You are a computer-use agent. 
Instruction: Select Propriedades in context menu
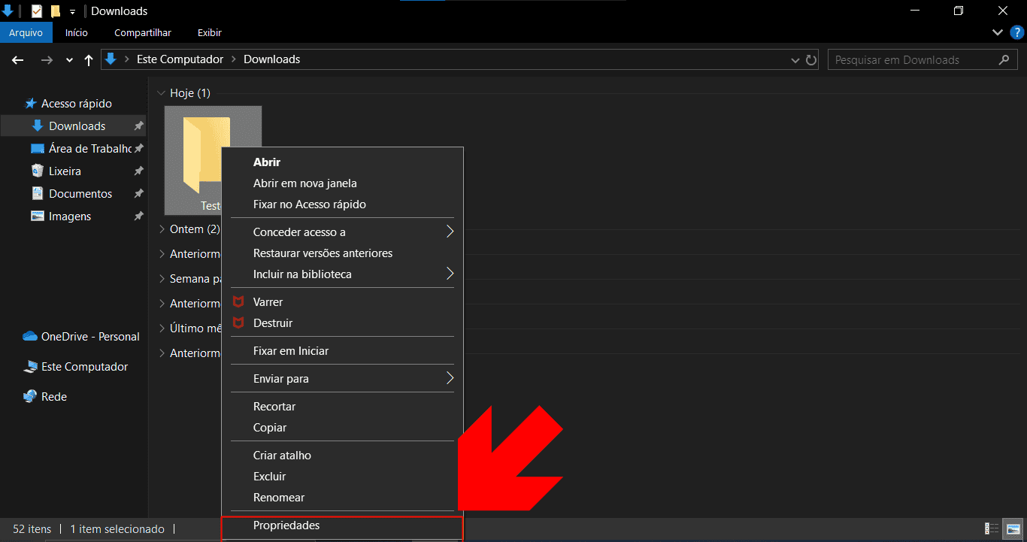click(x=286, y=525)
